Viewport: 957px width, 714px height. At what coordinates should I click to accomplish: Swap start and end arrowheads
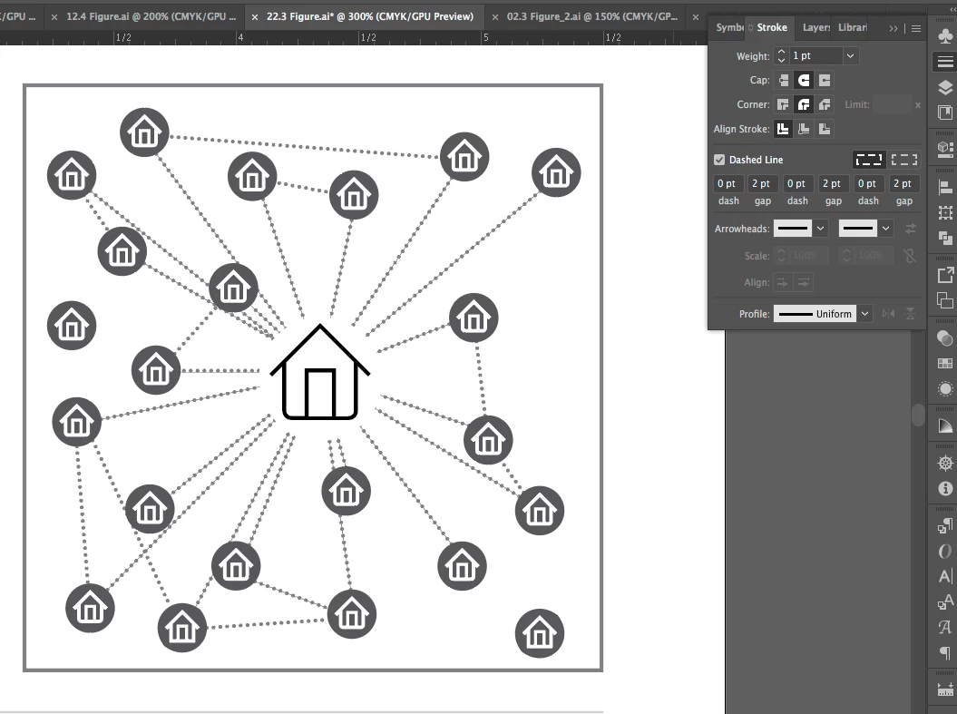910,229
